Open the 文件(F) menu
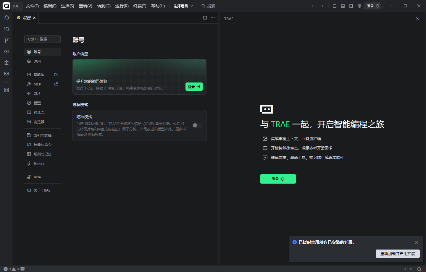 tap(32, 6)
